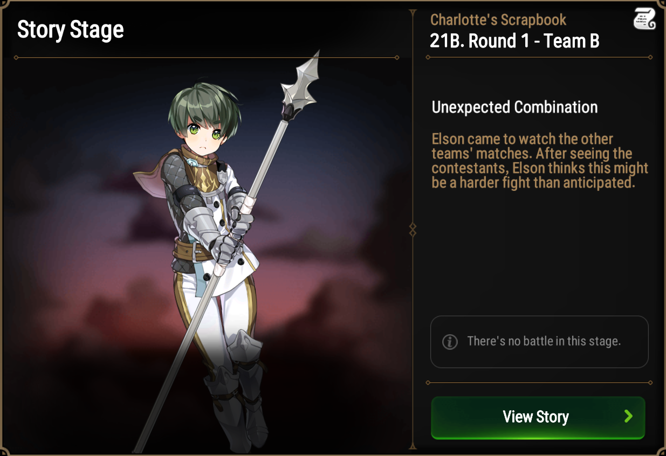Click the Elson story description paragraph

[x=539, y=161]
